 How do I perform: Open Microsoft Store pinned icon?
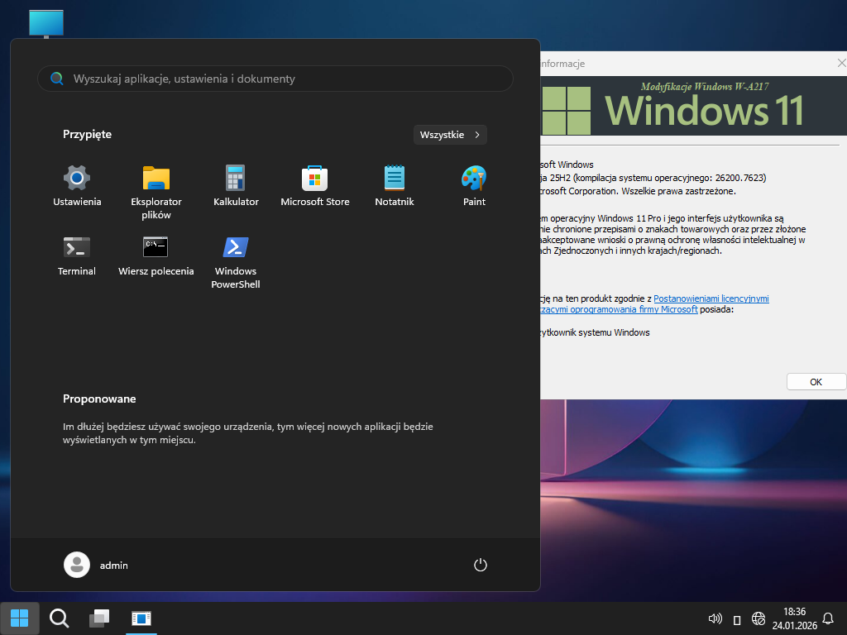pyautogui.click(x=315, y=185)
